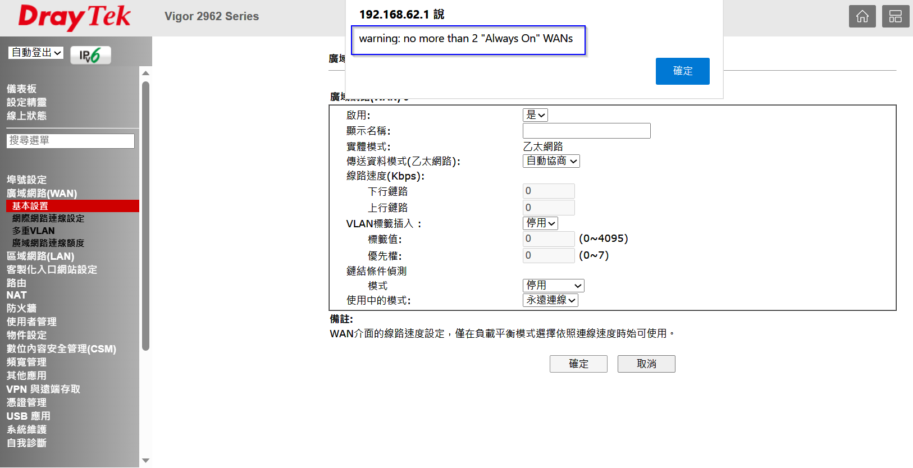Confirm the warning dialog with 確定
The image size is (913, 468).
coord(682,71)
